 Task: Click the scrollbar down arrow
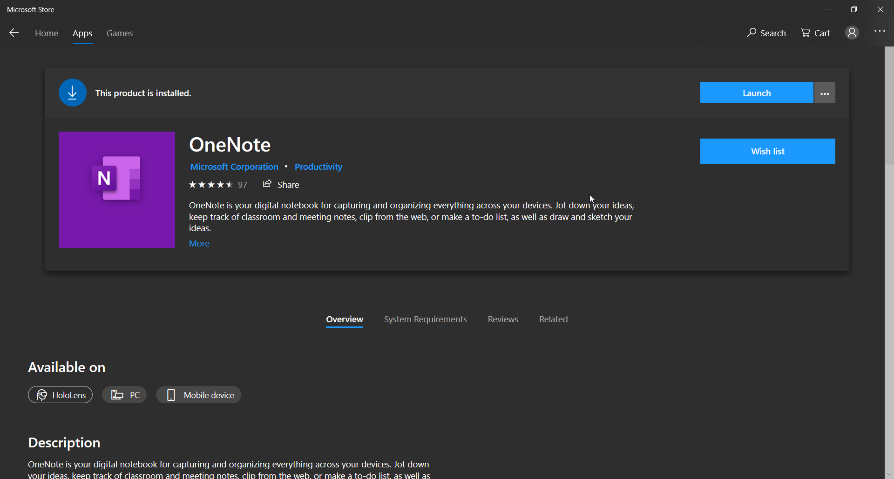click(x=889, y=474)
